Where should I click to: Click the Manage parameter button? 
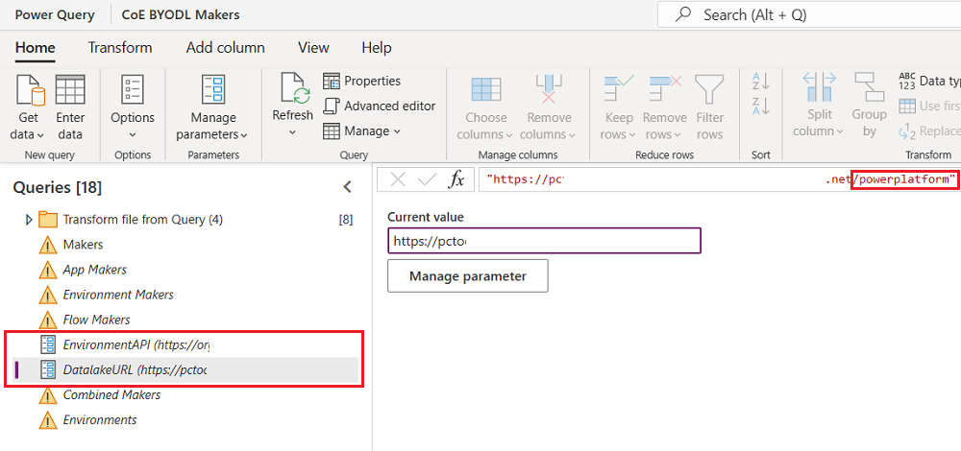click(x=468, y=276)
